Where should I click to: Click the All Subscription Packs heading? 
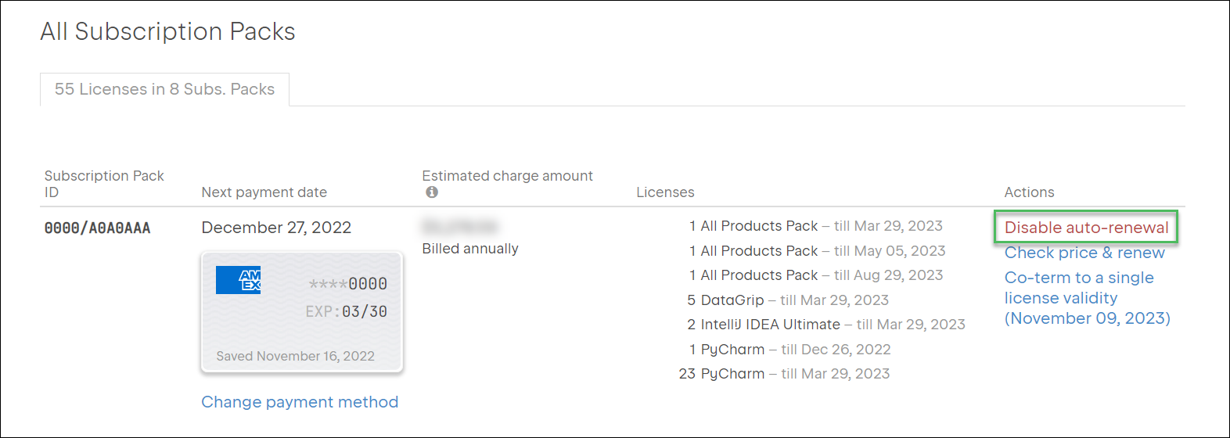click(x=167, y=31)
